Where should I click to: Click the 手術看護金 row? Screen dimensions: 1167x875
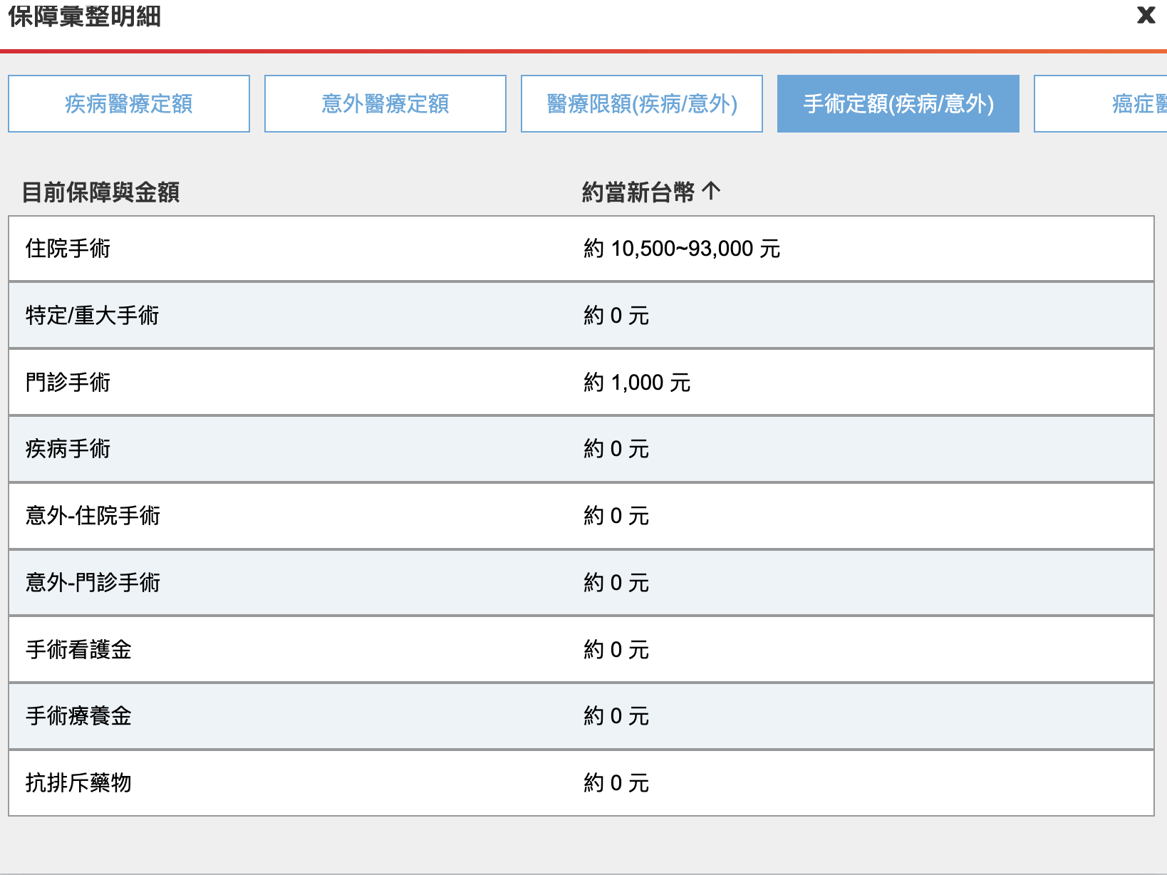point(78,650)
